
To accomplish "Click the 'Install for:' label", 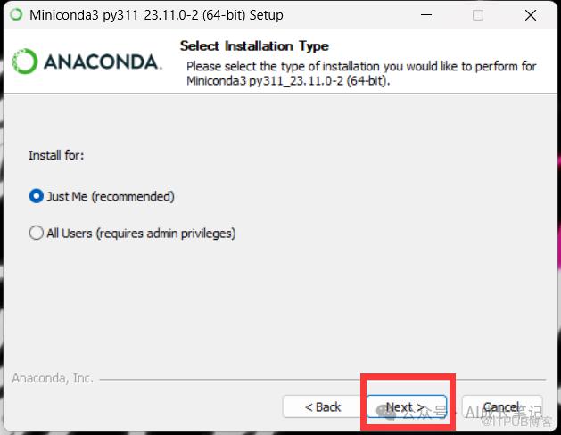I will click(56, 155).
